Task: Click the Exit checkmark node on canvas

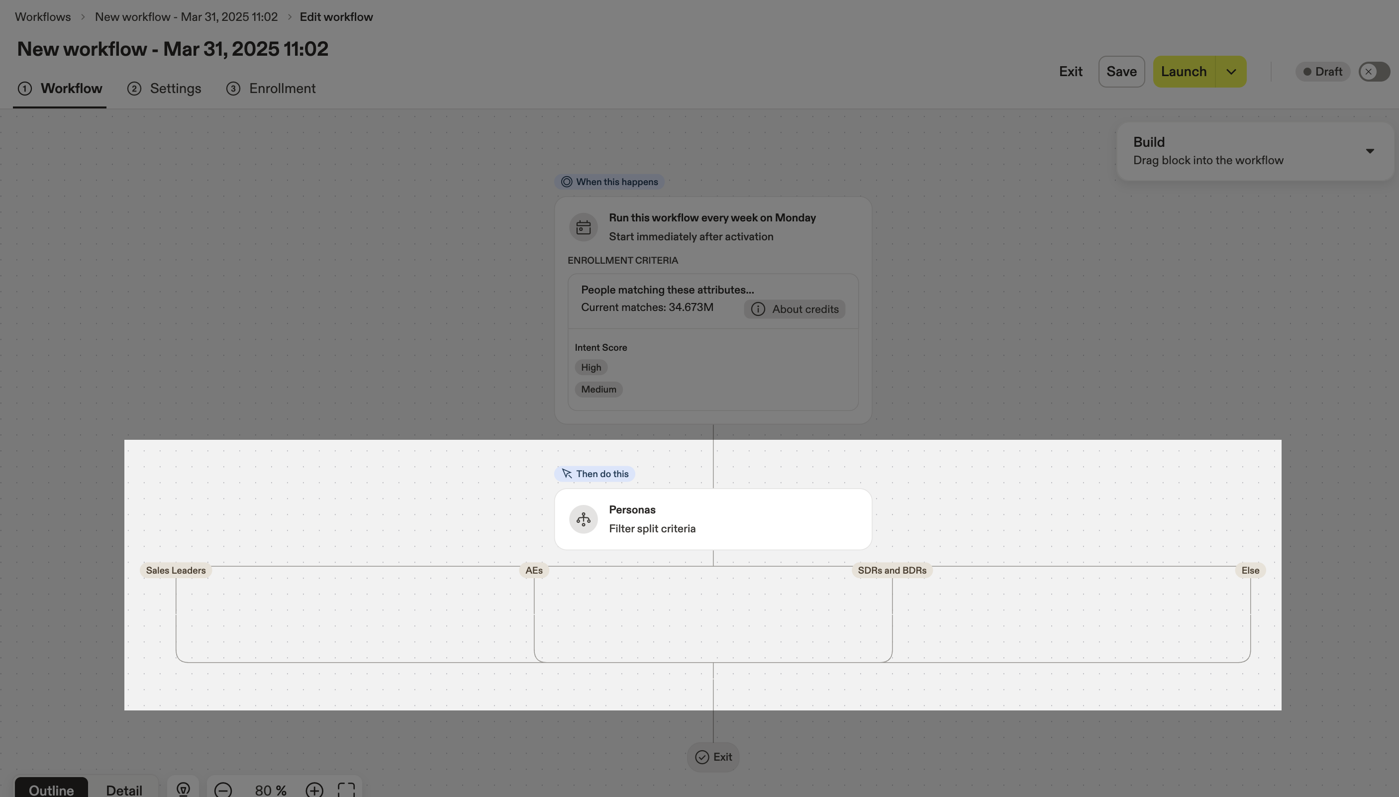Action: [712, 757]
